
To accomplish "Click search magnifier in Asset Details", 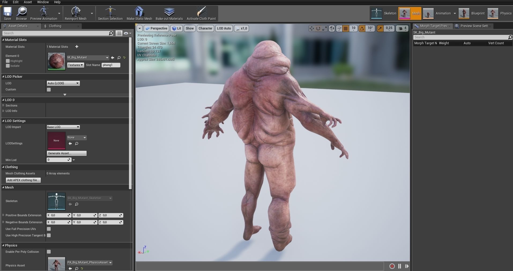I will point(111,33).
